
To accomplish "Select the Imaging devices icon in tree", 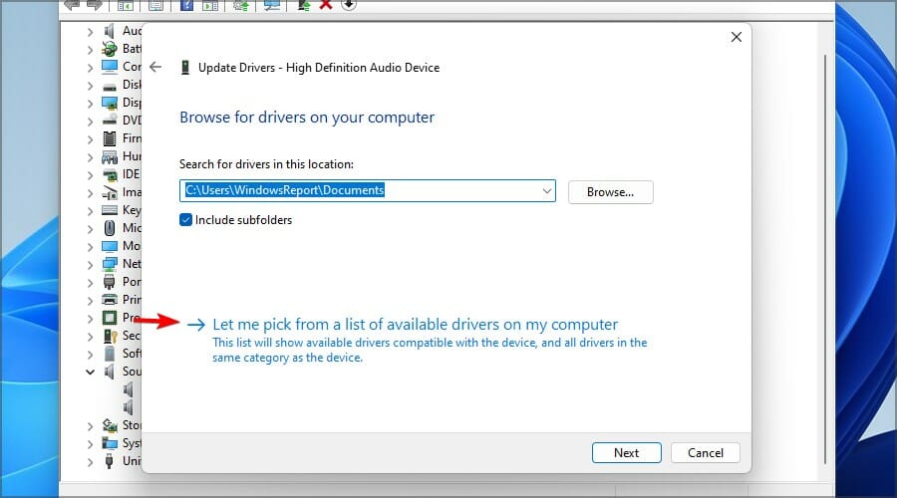I will (x=110, y=192).
